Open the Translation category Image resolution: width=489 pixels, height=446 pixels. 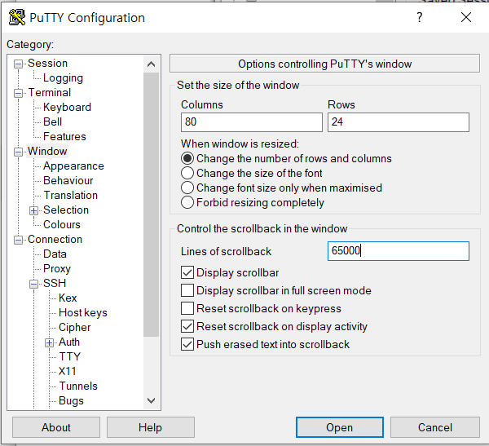(x=70, y=195)
